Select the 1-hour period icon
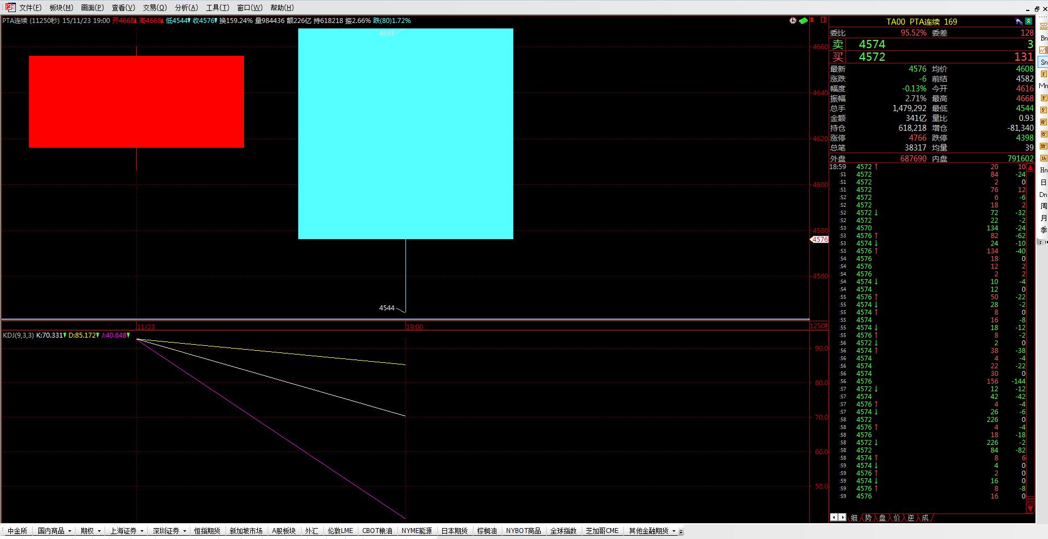Image resolution: width=1048 pixels, height=539 pixels. pyautogui.click(x=1044, y=158)
